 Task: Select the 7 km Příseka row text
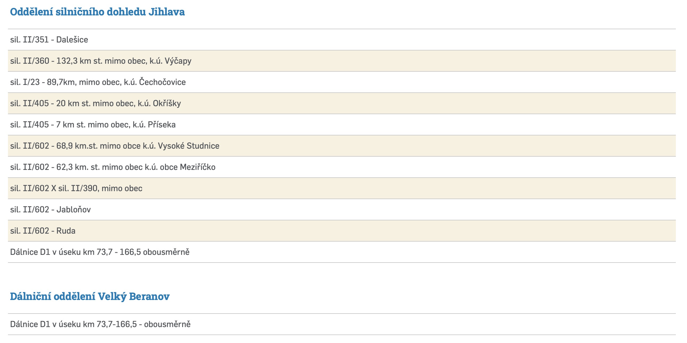93,125
